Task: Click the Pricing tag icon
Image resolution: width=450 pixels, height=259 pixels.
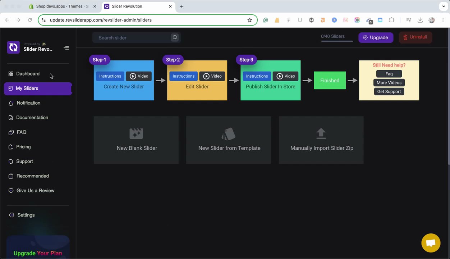Action: coord(11,147)
